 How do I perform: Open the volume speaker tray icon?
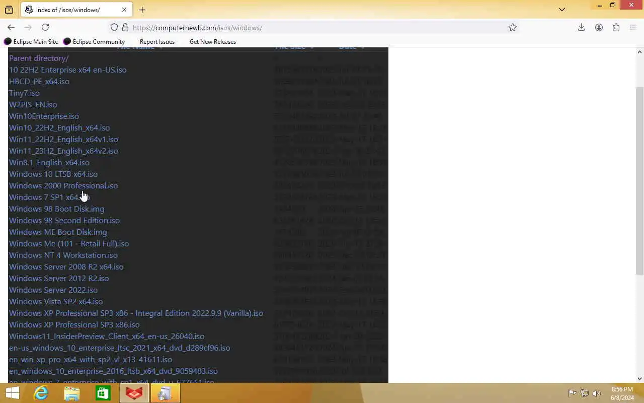pyautogui.click(x=597, y=393)
